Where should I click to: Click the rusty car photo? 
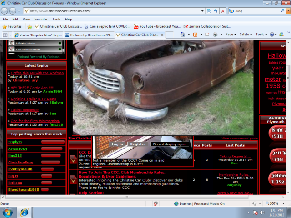coord(163,87)
